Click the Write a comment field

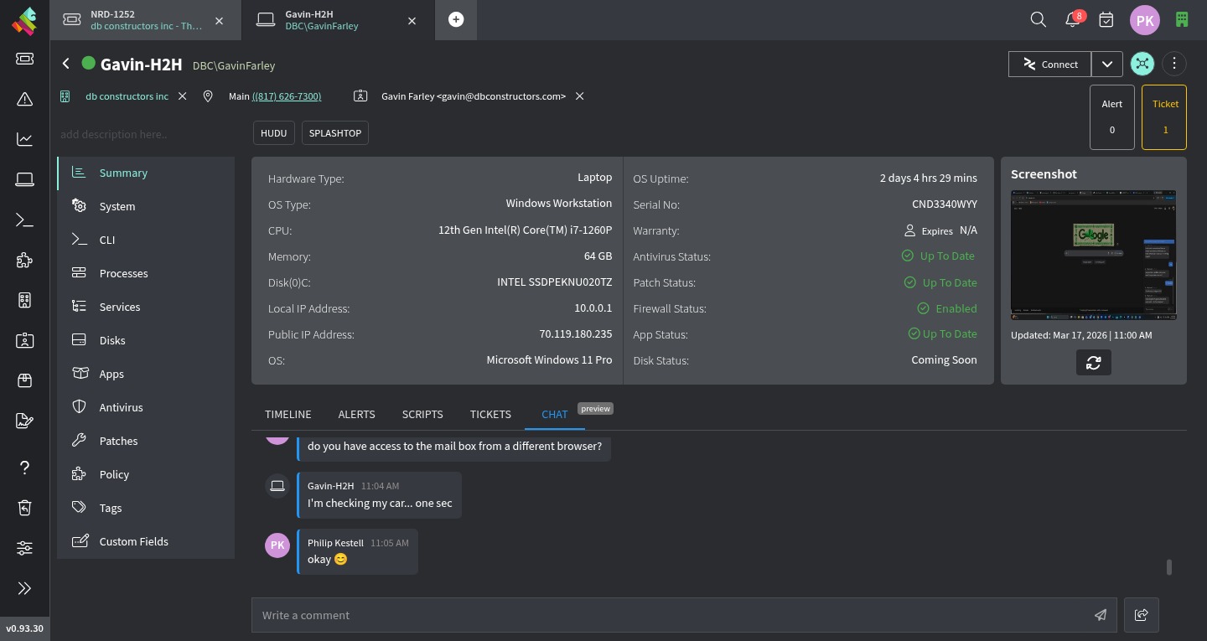click(x=671, y=615)
